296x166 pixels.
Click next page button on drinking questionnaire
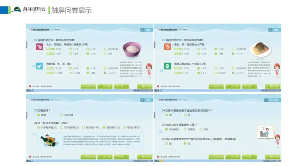click(122, 157)
